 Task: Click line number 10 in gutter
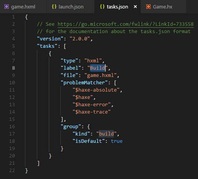click(x=12, y=83)
